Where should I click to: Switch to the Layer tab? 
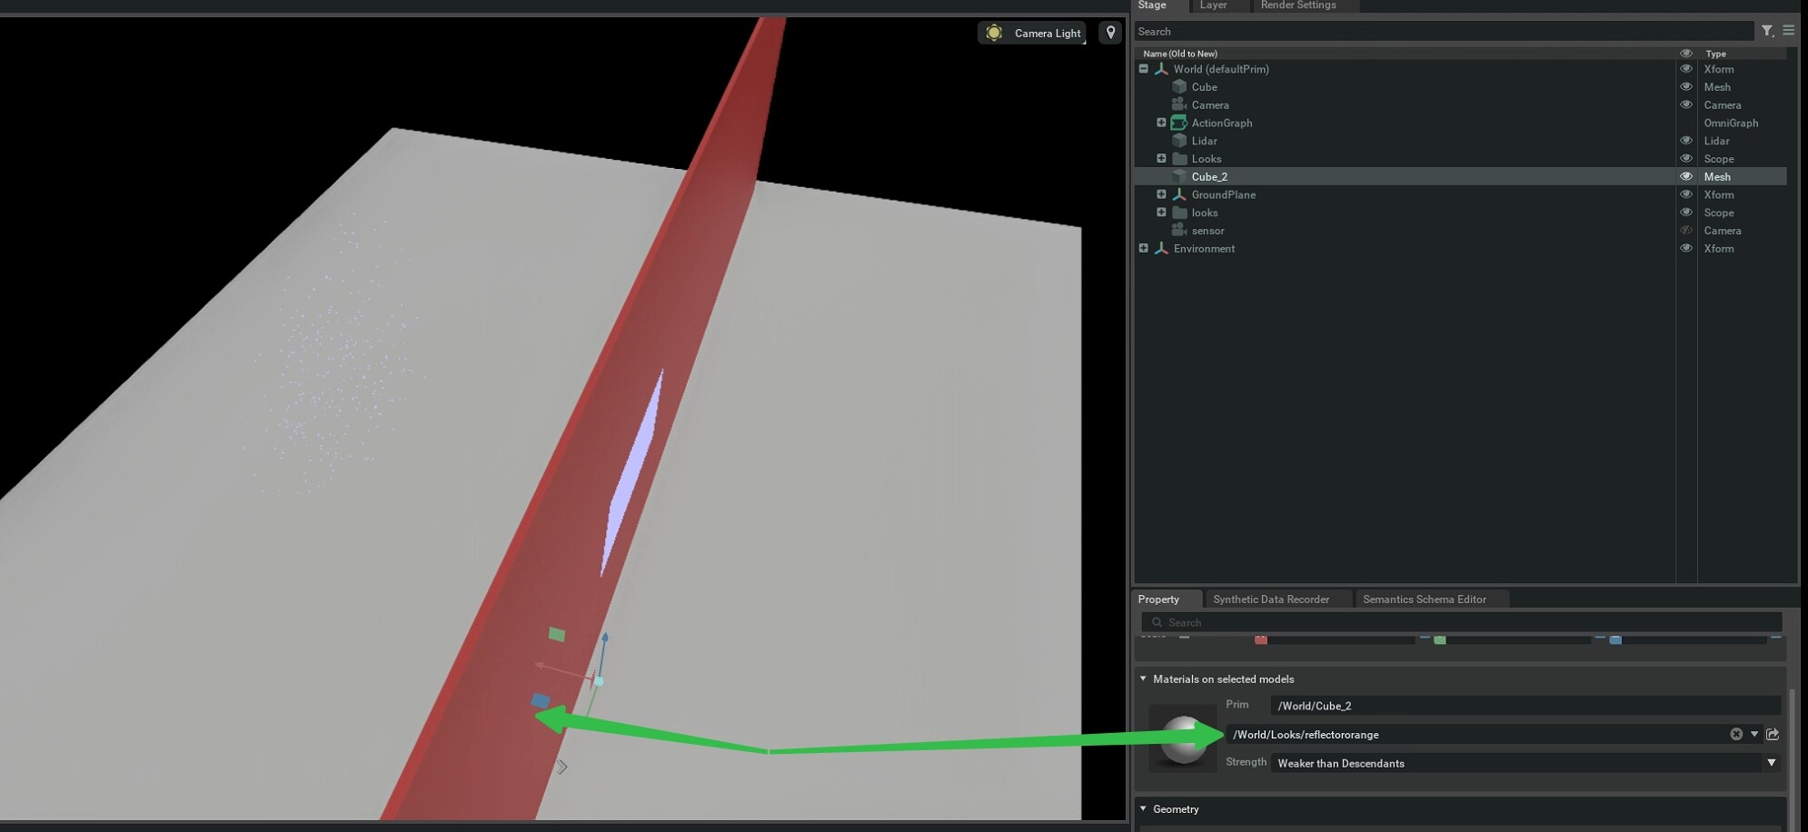(1213, 5)
